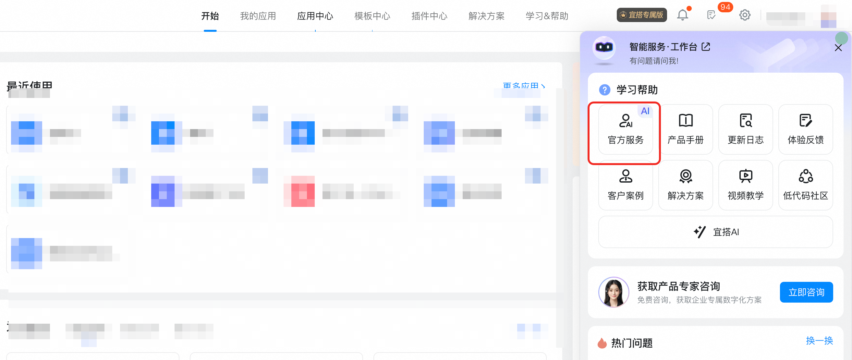Open 智能服务·工作台 in new window
The height and width of the screenshot is (360, 852).
(705, 47)
